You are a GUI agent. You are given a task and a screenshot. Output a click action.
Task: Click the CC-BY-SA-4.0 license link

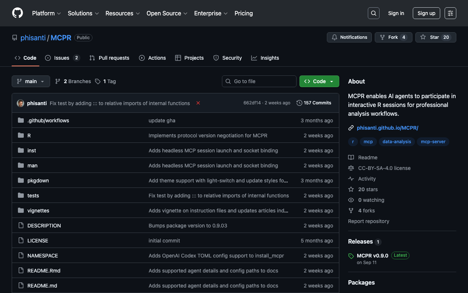384,168
